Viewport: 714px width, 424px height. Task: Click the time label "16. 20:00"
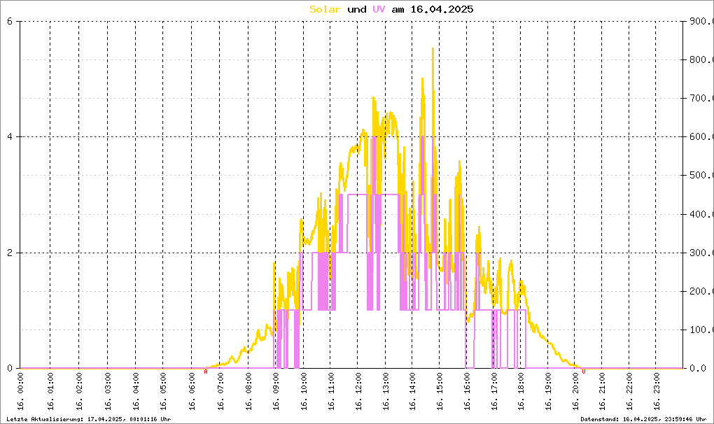(x=575, y=391)
